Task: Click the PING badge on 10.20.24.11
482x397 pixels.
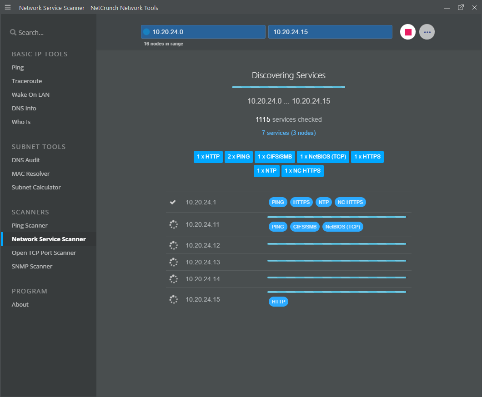Action: tap(278, 227)
